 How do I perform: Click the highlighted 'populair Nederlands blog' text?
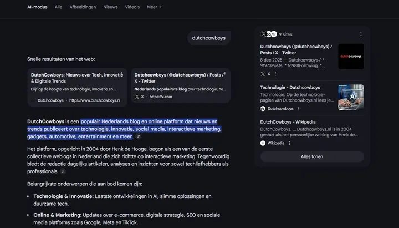coord(109,121)
